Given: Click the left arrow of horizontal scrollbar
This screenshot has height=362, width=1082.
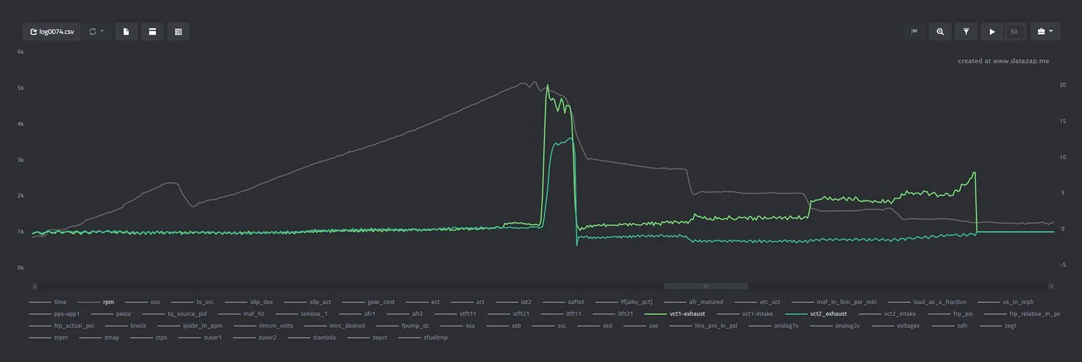Looking at the screenshot, I should tap(35, 286).
